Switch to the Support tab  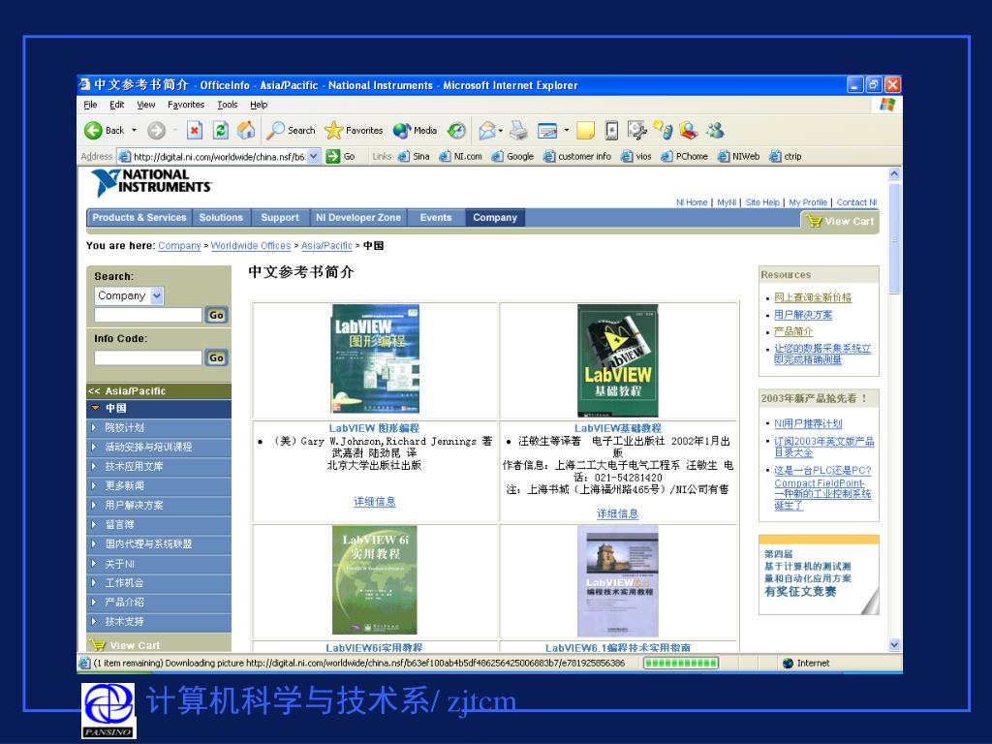pos(280,217)
